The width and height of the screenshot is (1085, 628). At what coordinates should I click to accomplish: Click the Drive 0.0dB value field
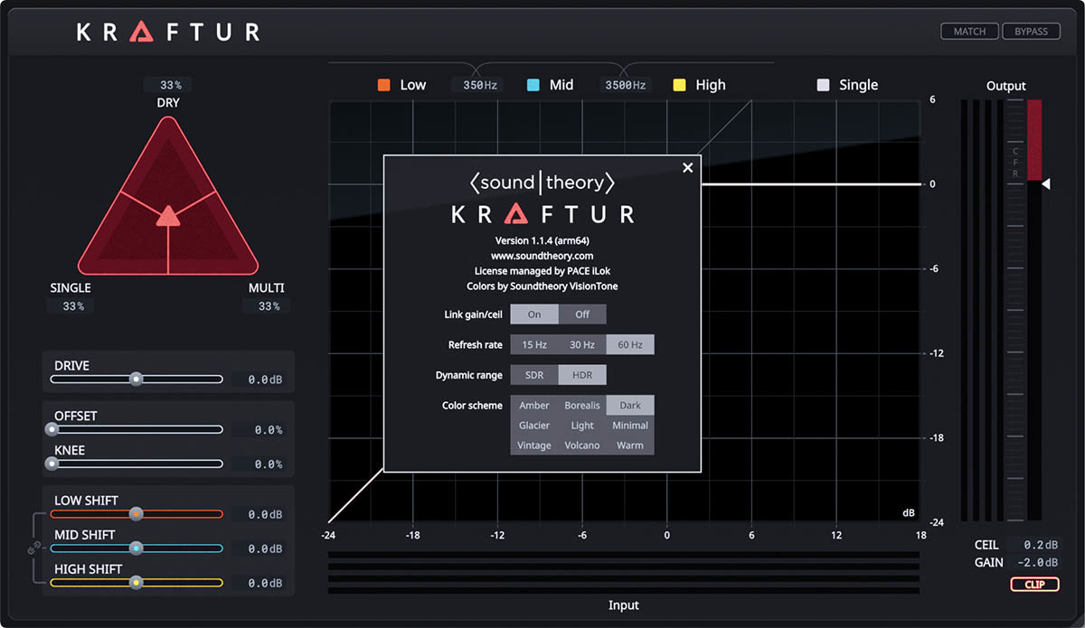click(259, 380)
